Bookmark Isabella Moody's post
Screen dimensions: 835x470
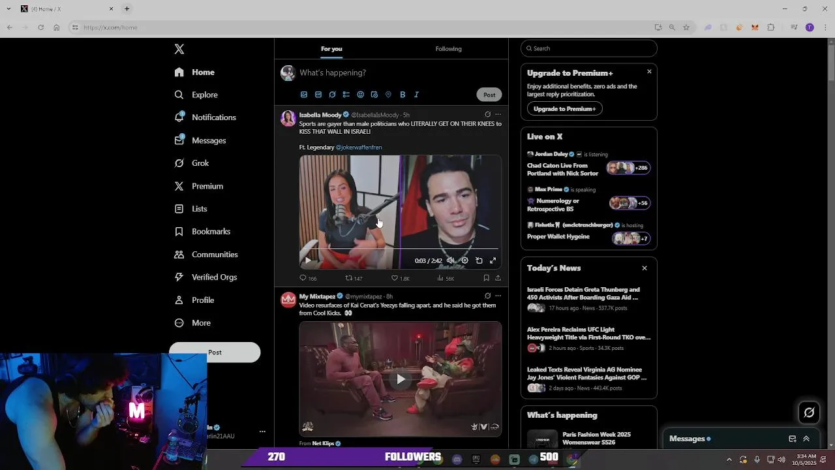click(x=486, y=278)
